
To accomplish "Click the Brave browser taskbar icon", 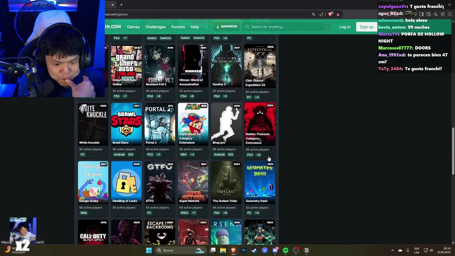I will pyautogui.click(x=233, y=250).
